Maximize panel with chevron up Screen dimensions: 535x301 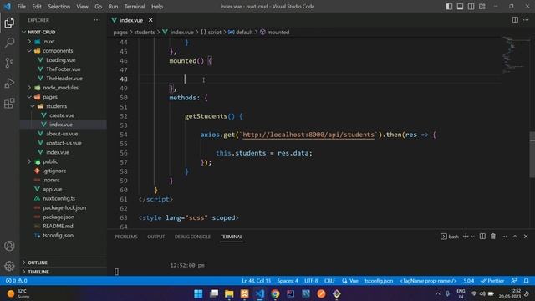515,236
